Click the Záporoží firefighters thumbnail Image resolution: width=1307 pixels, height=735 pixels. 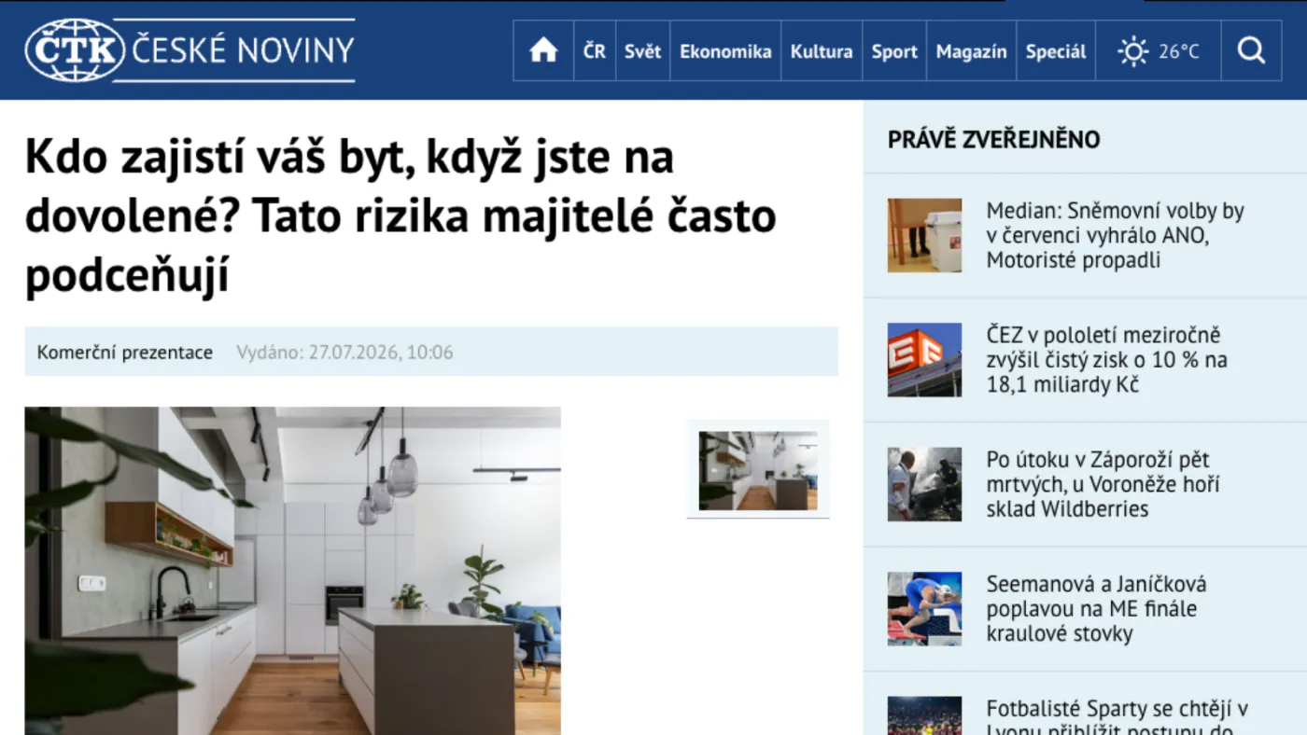pos(924,484)
